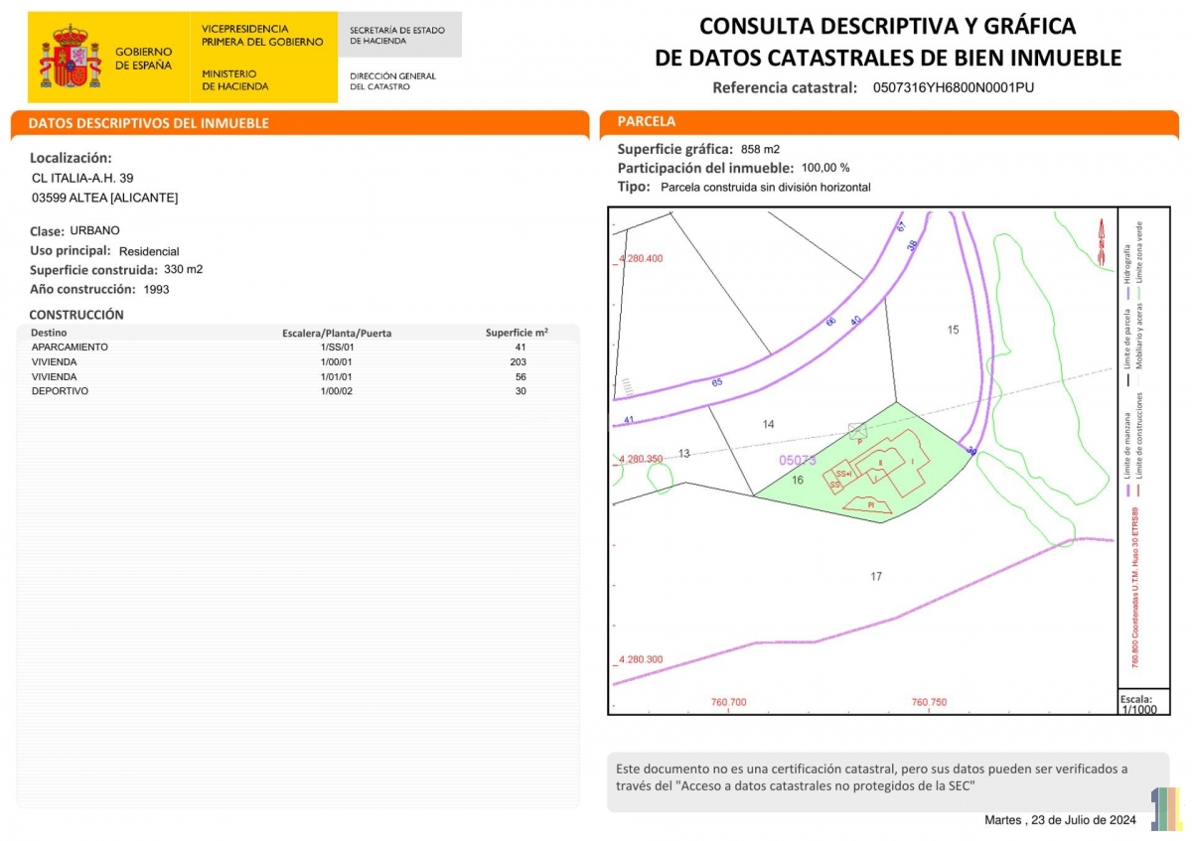Select '03599 ALTEA [ALICANTE]' line
This screenshot has width=1192, height=841.
[x=105, y=198]
